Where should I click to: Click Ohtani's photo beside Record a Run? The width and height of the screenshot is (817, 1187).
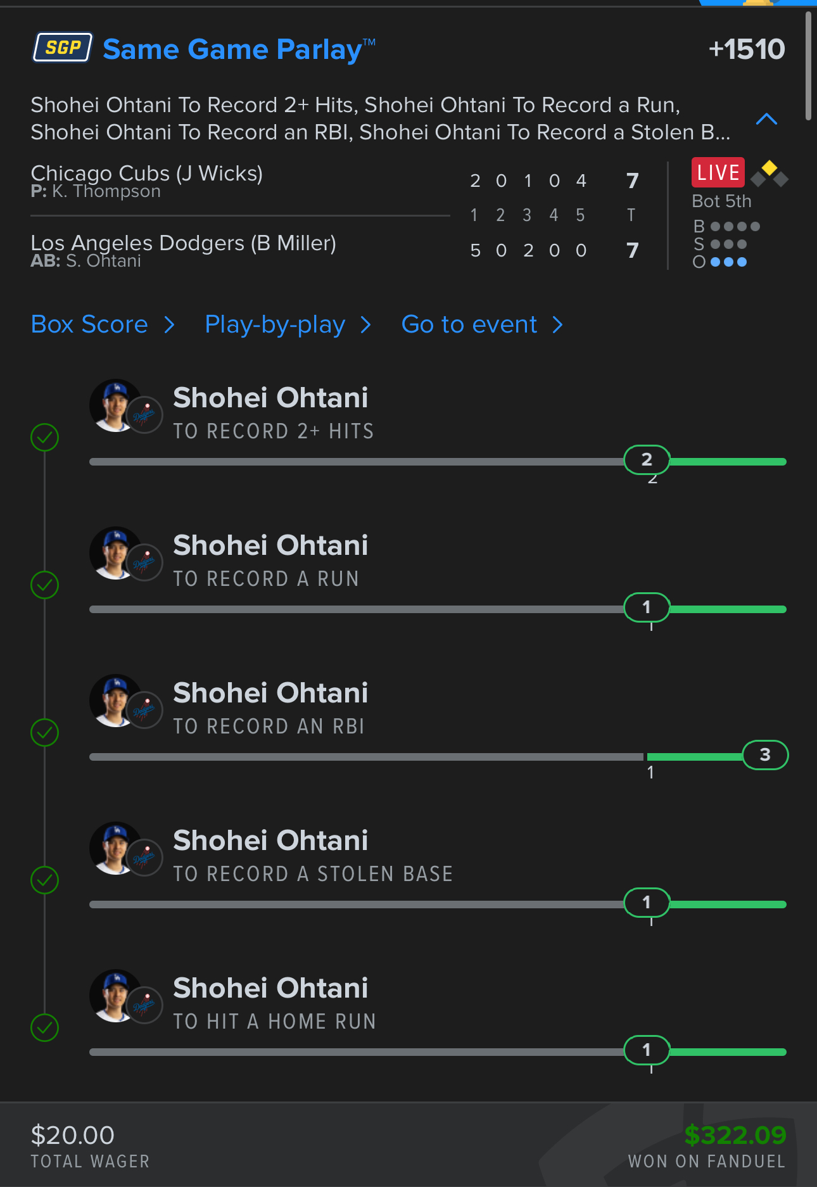(117, 553)
